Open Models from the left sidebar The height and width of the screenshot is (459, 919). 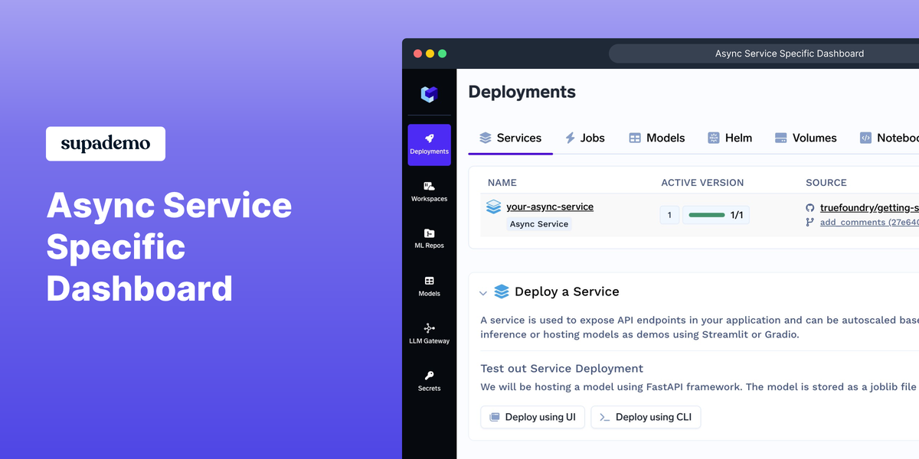(x=429, y=286)
